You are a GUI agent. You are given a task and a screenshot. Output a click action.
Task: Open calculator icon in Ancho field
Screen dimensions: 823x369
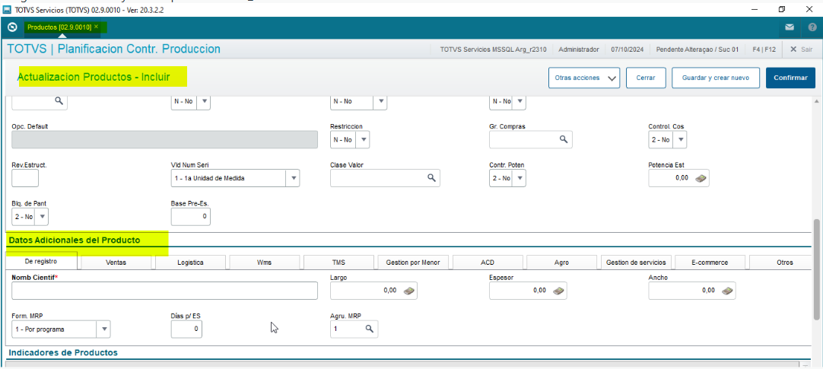(x=727, y=291)
